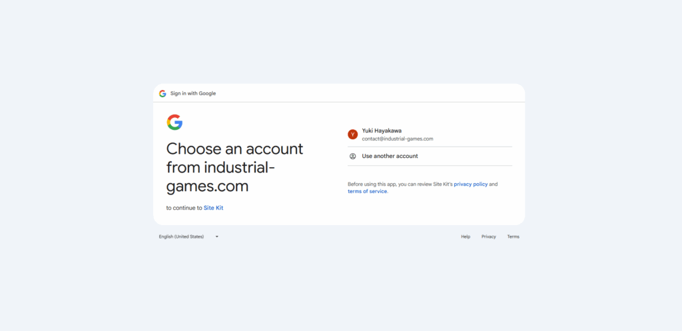The width and height of the screenshot is (682, 331).
Task: Click the 'Before using this app' notice text
Action: pyautogui.click(x=400, y=184)
